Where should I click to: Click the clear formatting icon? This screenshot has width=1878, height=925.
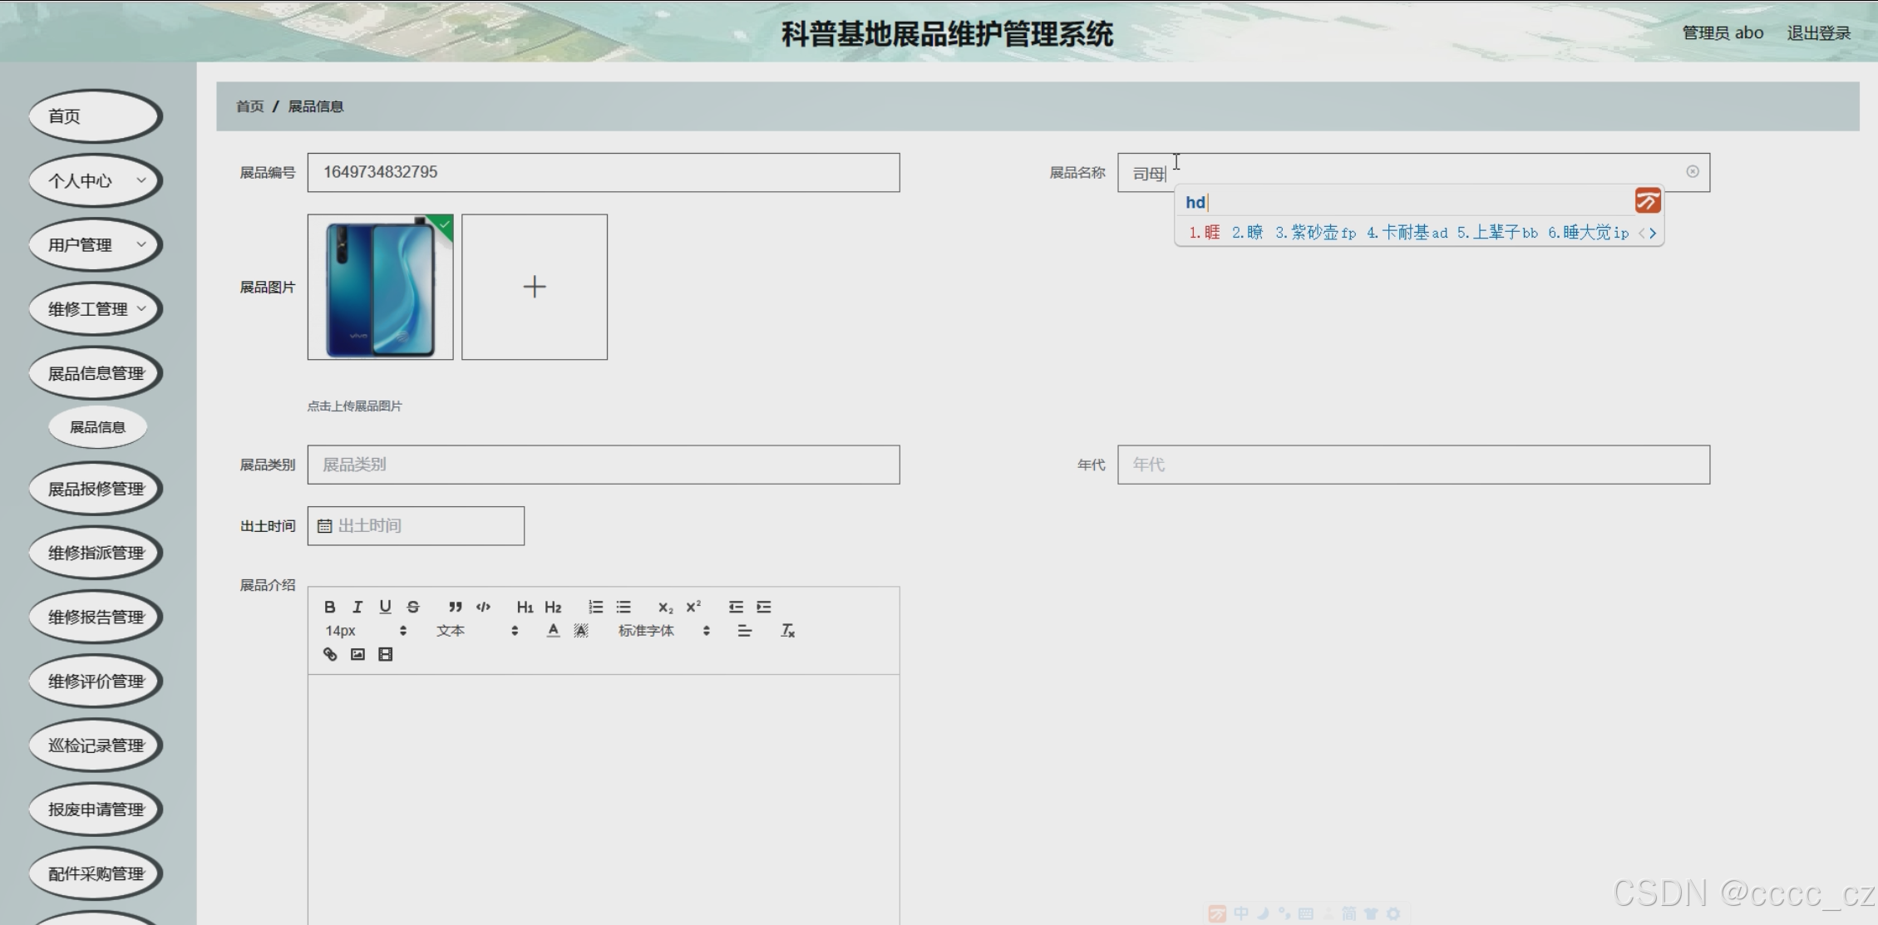[787, 631]
